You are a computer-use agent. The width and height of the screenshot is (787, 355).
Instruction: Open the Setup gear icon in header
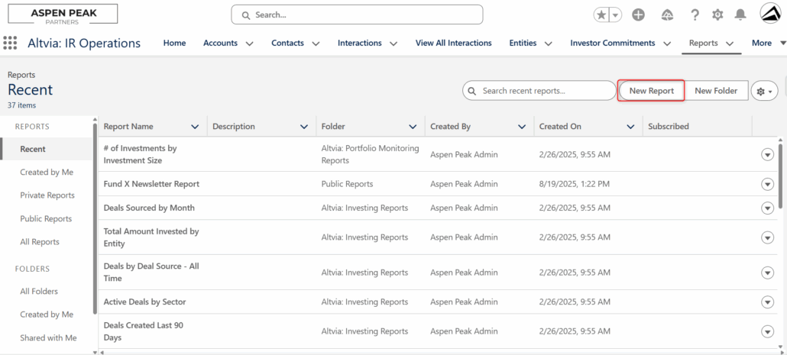(717, 15)
